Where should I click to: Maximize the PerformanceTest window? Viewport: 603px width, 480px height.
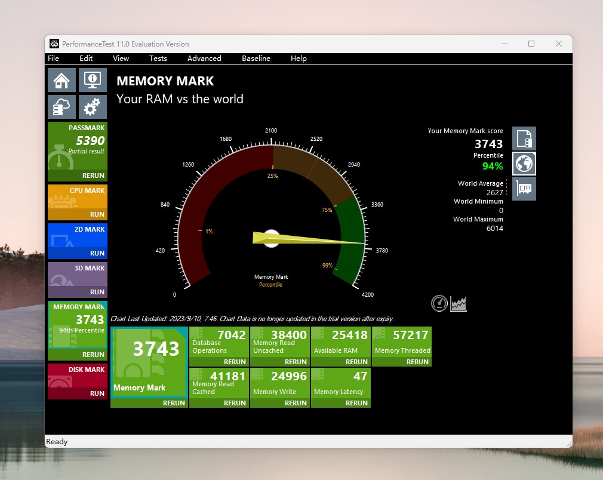coord(531,44)
